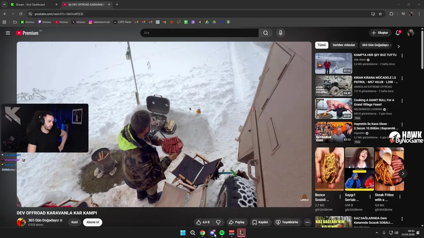Open options for Steak Frites short
Image resolution: width=424 pixels, height=238 pixels.
point(400,196)
